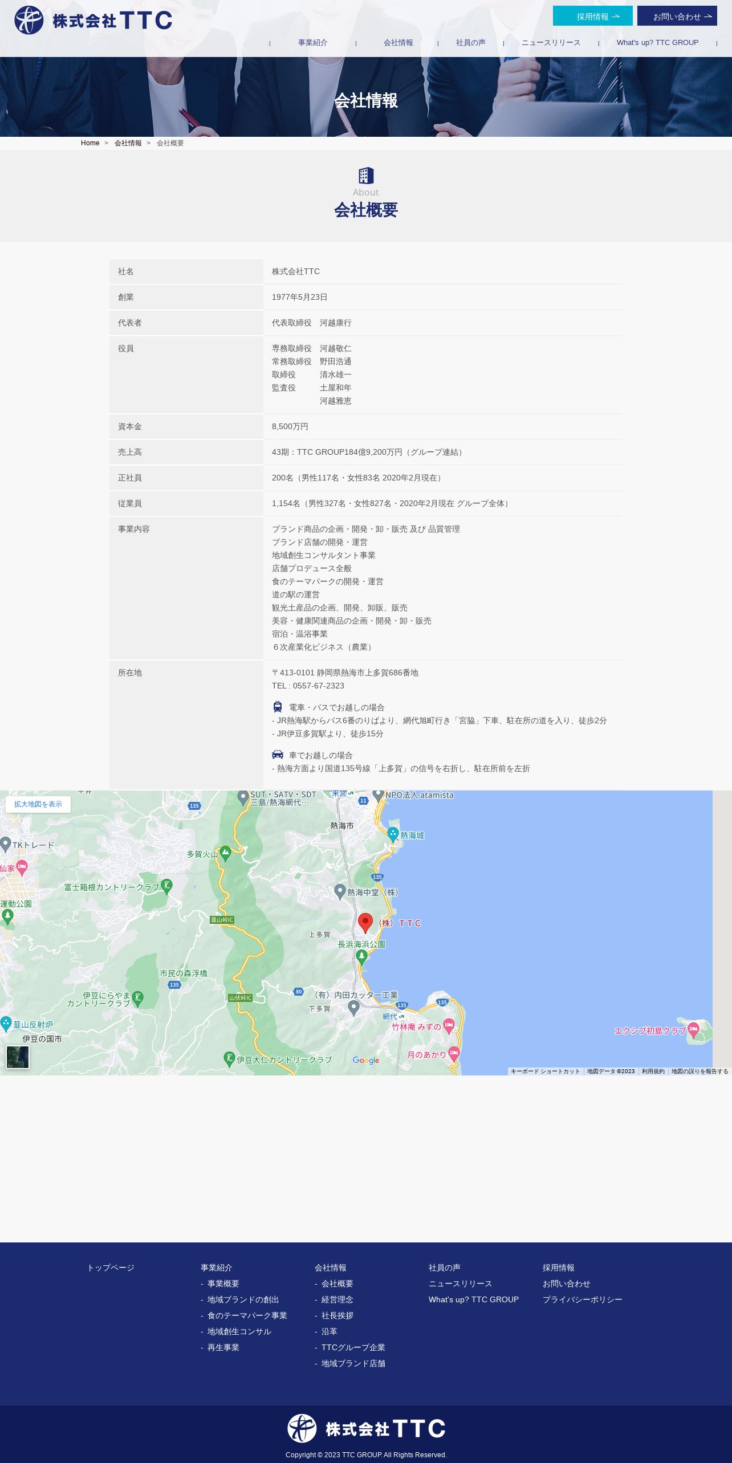Click the 月のあかり lodging marker
The image size is (732, 1463).
pos(454,1054)
